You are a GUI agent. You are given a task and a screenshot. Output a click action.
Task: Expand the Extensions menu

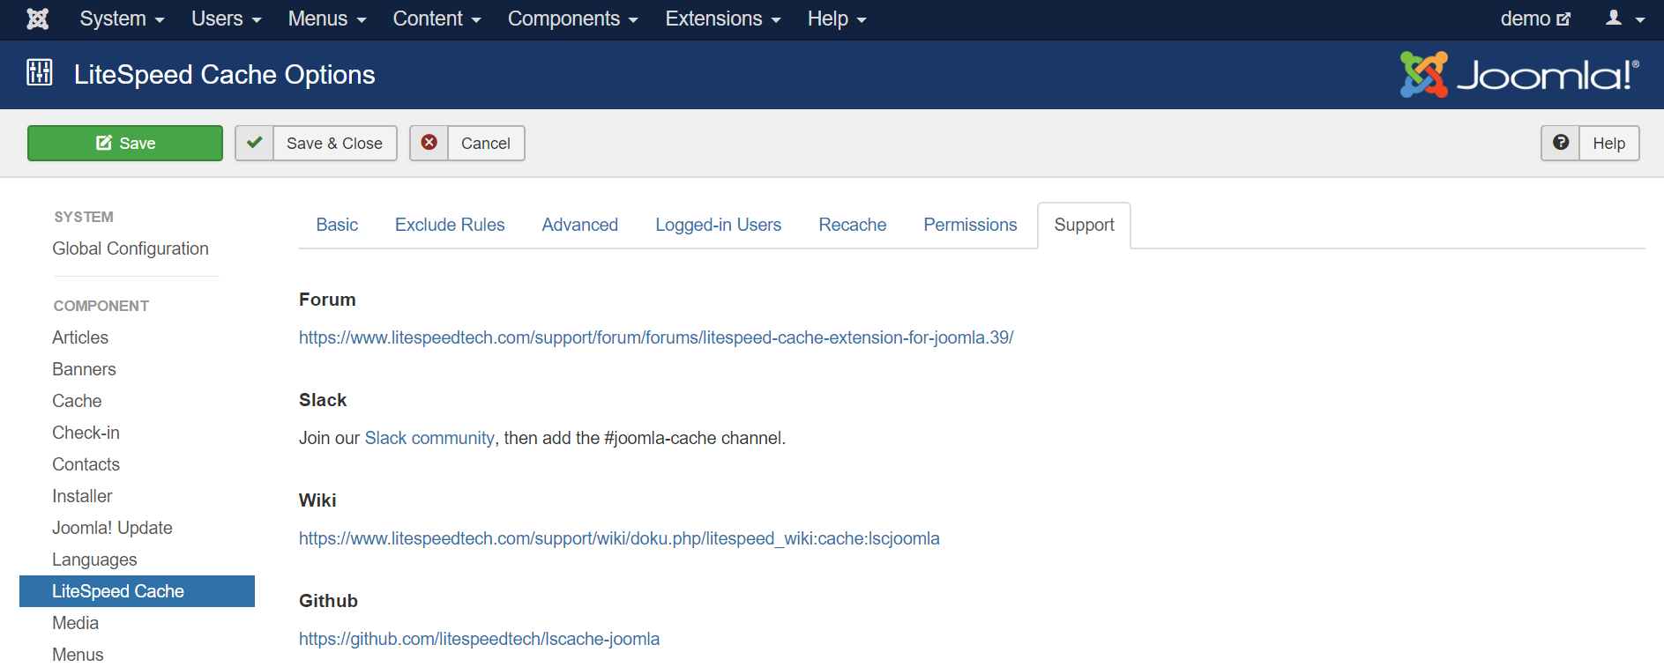(x=723, y=19)
